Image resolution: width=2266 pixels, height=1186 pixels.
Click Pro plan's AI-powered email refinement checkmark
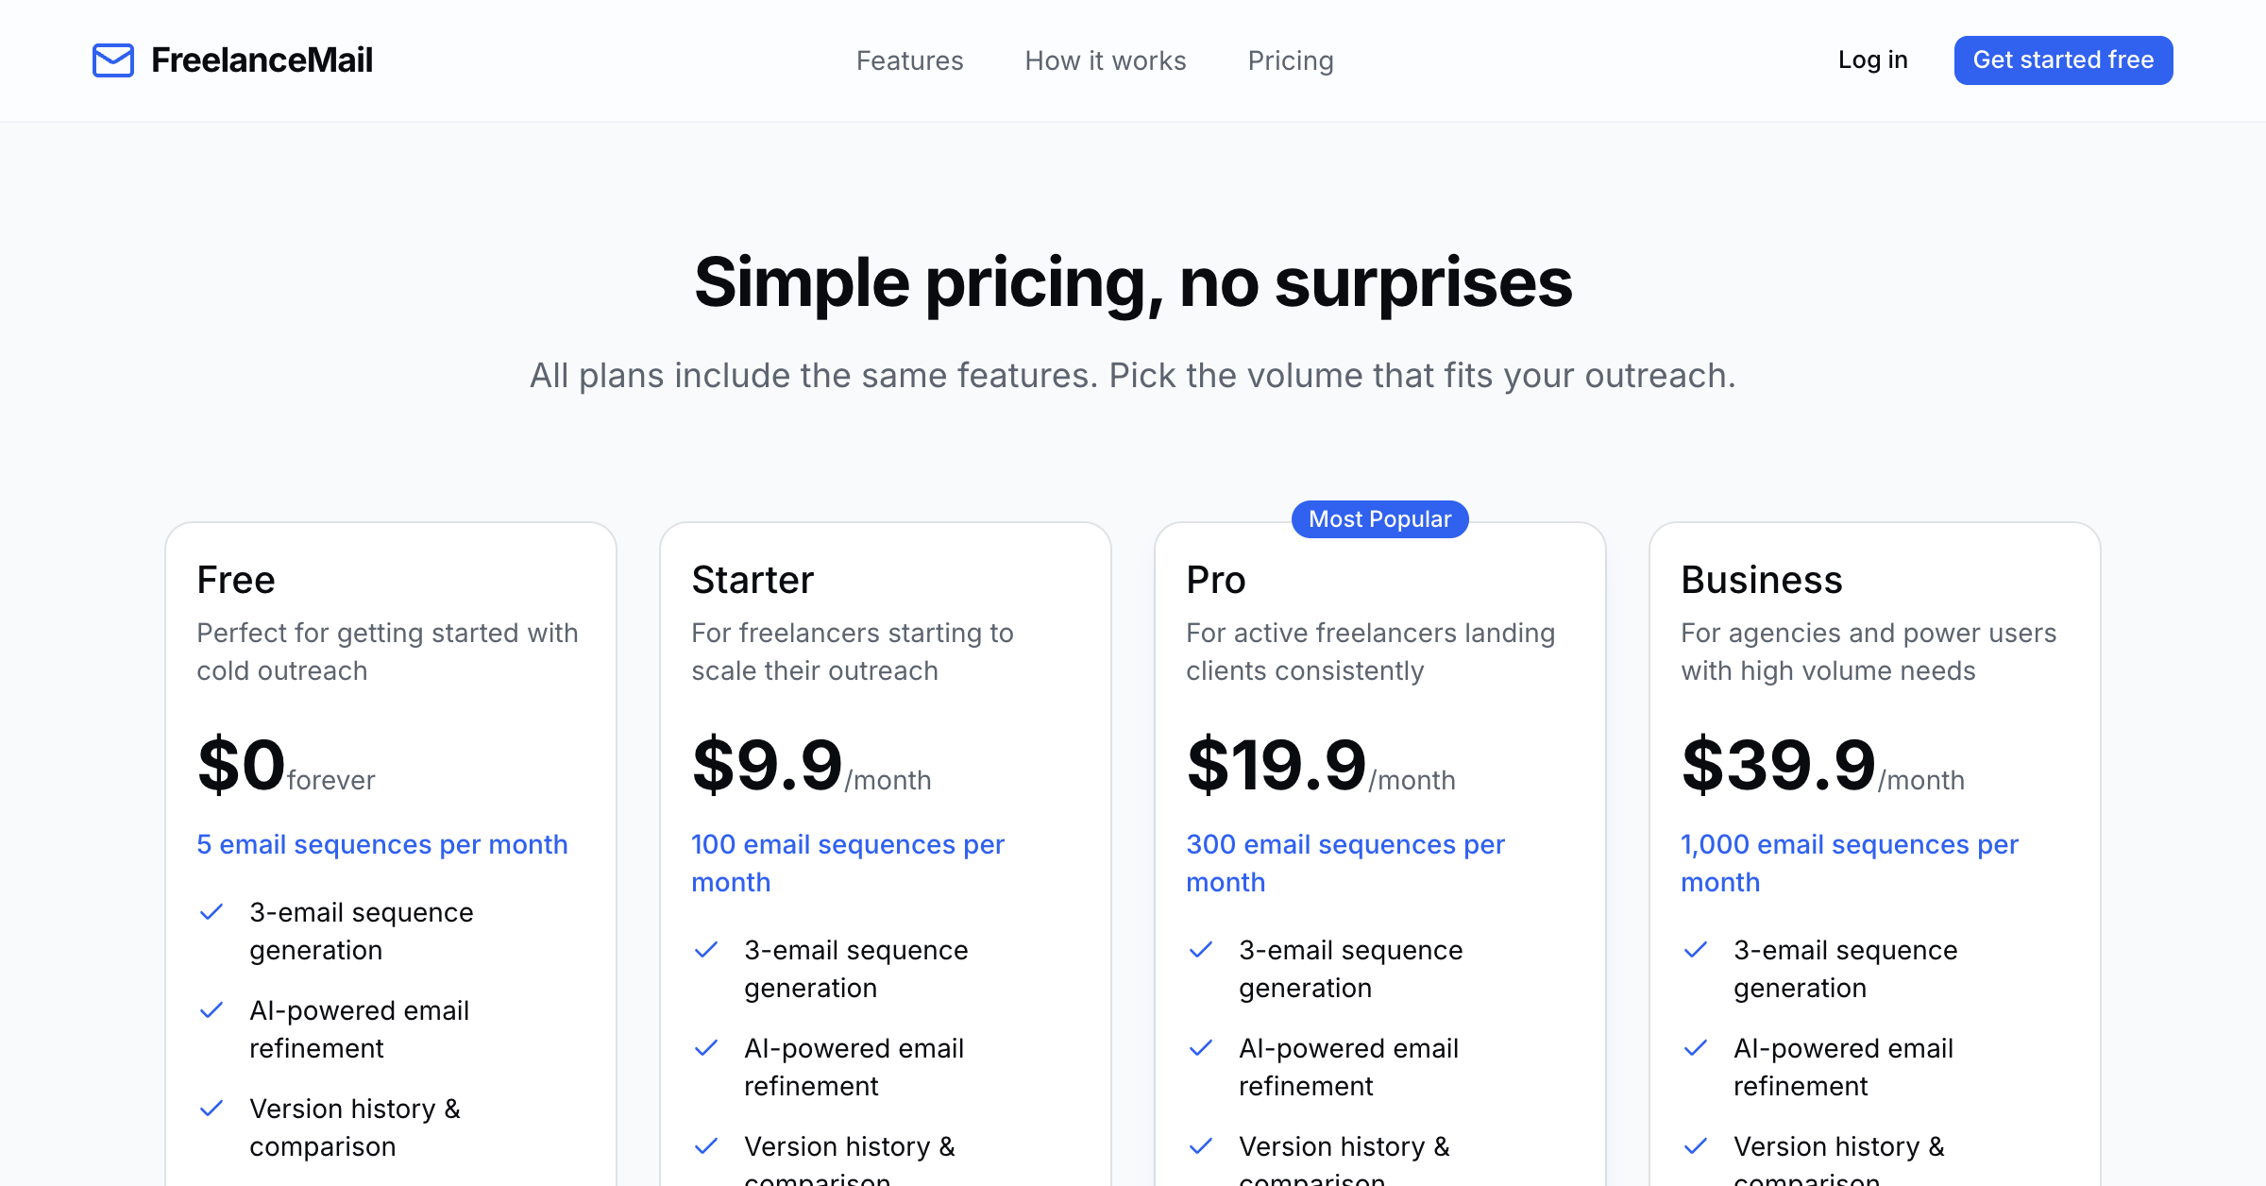[x=1201, y=1048]
